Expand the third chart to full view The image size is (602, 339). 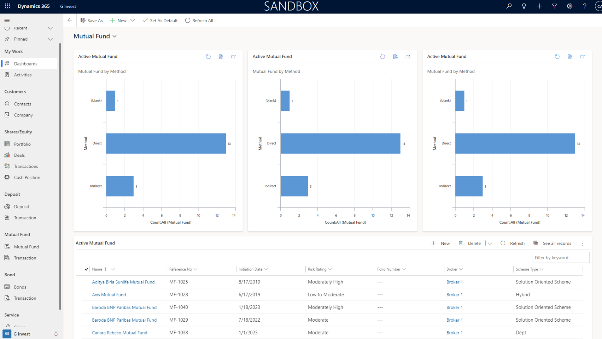pyautogui.click(x=582, y=57)
